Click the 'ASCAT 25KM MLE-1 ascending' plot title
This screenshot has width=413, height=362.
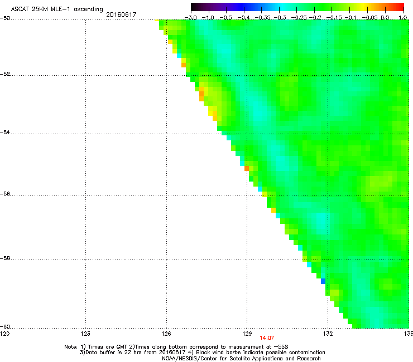[57, 9]
